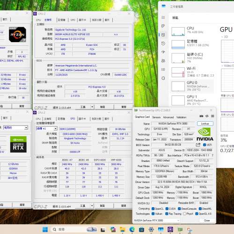Enable PhysX checkbox

184,214
